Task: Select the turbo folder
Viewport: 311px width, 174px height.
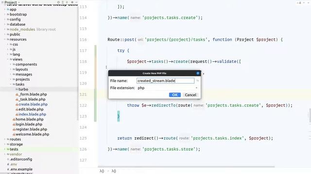Action: [x=23, y=89]
